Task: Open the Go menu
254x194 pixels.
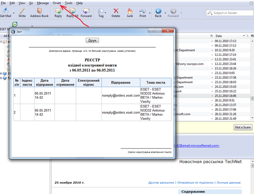Action: [31, 3]
